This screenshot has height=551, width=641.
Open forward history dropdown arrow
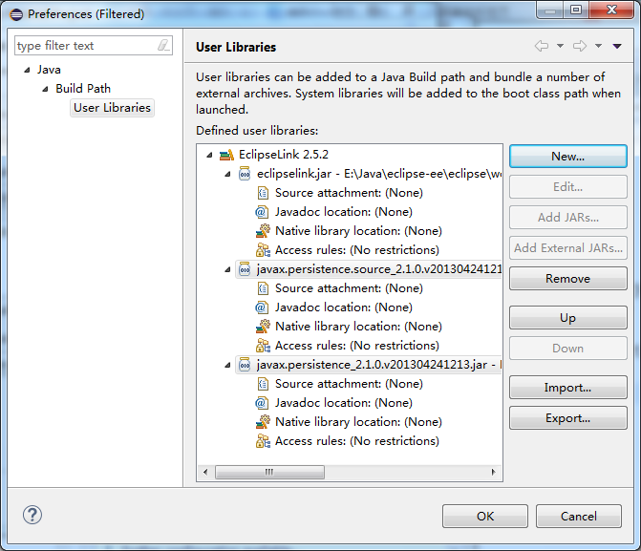tap(598, 46)
